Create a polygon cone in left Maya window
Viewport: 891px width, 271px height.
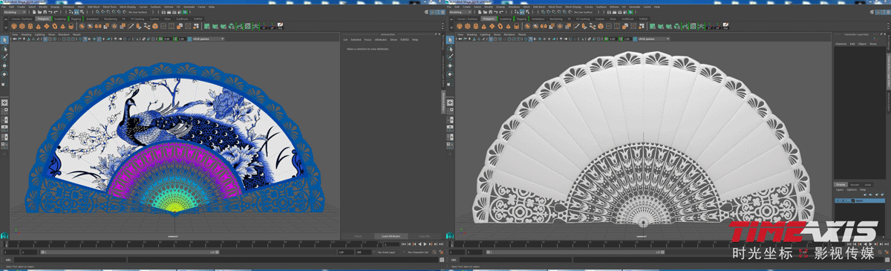(x=38, y=26)
